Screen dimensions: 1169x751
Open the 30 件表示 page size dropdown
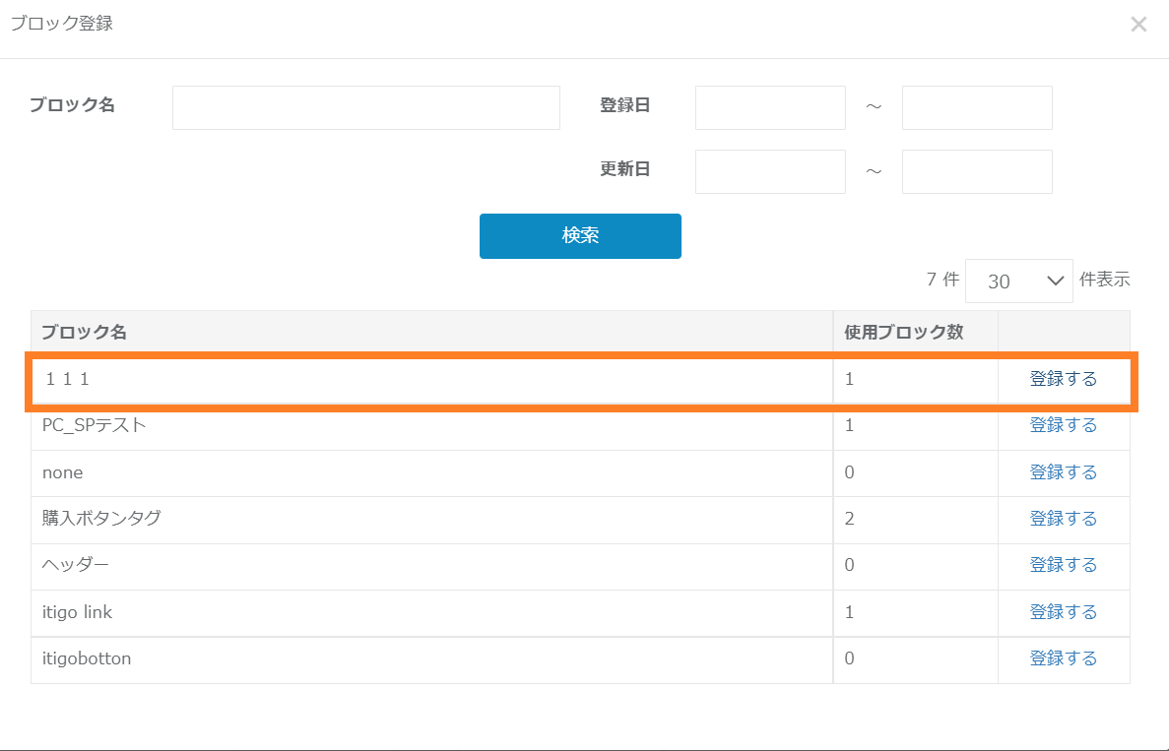tap(1018, 282)
